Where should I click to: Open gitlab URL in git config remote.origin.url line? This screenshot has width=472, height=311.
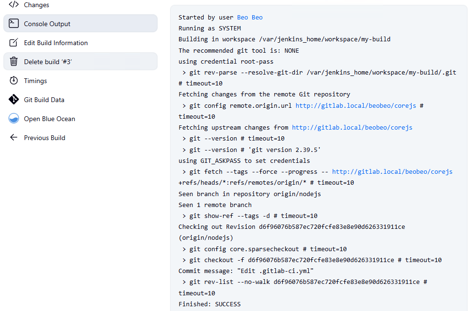[356, 105]
